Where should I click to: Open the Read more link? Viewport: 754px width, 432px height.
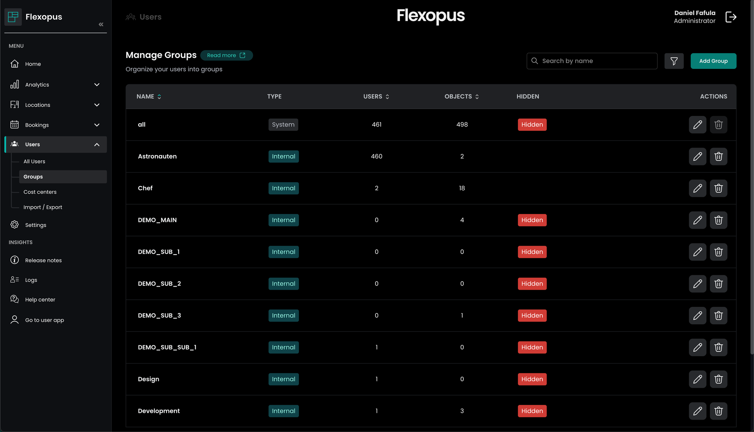226,55
